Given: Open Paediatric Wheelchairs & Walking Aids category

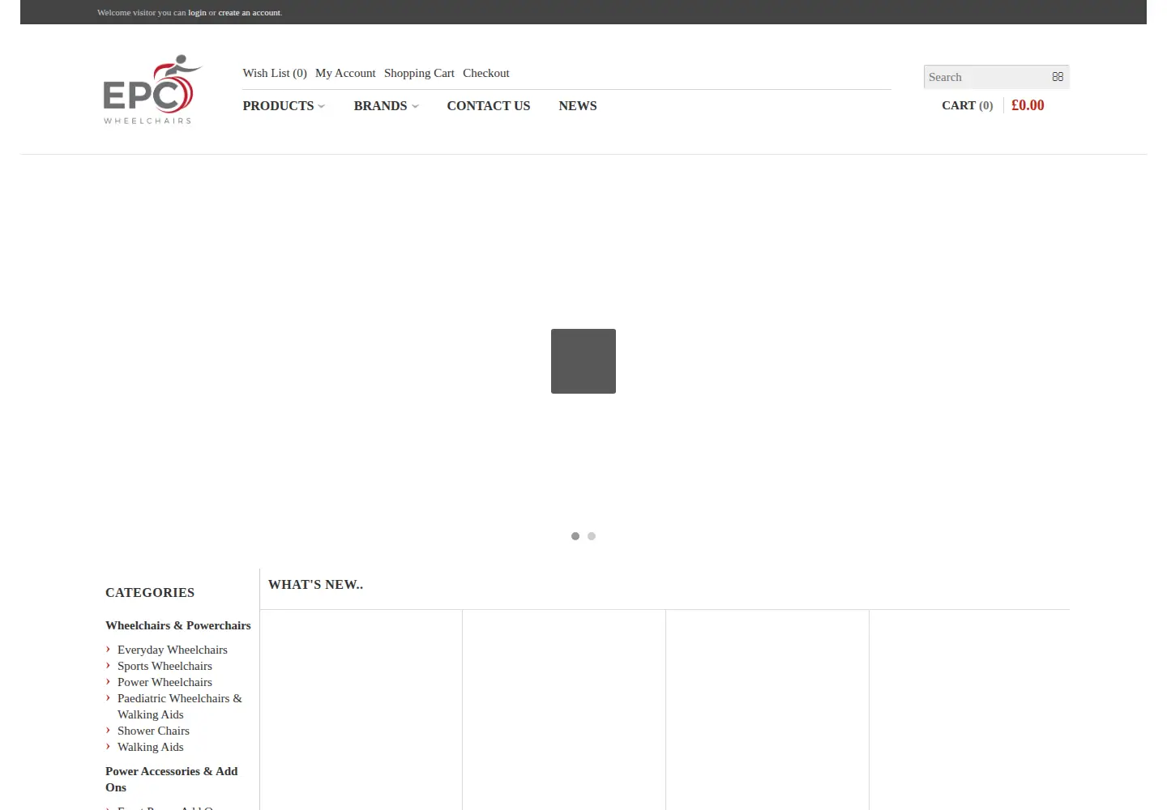Looking at the screenshot, I should click(180, 706).
